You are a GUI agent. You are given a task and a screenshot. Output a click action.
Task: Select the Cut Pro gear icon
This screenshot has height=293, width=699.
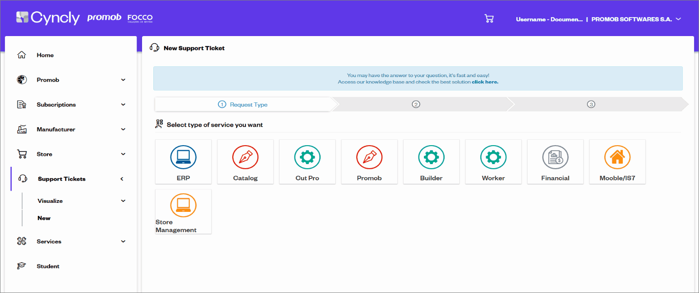pos(308,157)
